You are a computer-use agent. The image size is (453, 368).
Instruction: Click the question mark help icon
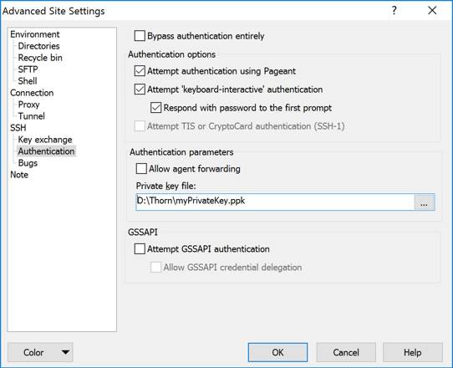coord(394,11)
